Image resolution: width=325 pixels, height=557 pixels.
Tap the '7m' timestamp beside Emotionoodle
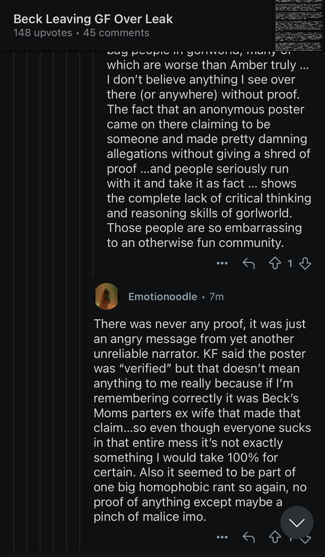point(216,297)
